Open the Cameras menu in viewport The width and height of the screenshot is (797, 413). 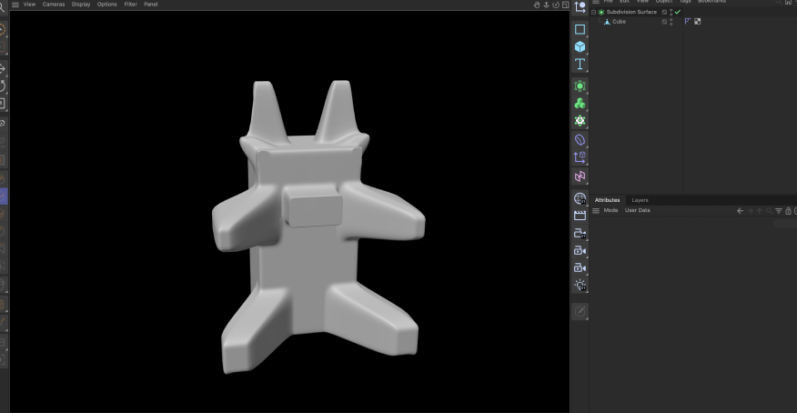coord(54,5)
